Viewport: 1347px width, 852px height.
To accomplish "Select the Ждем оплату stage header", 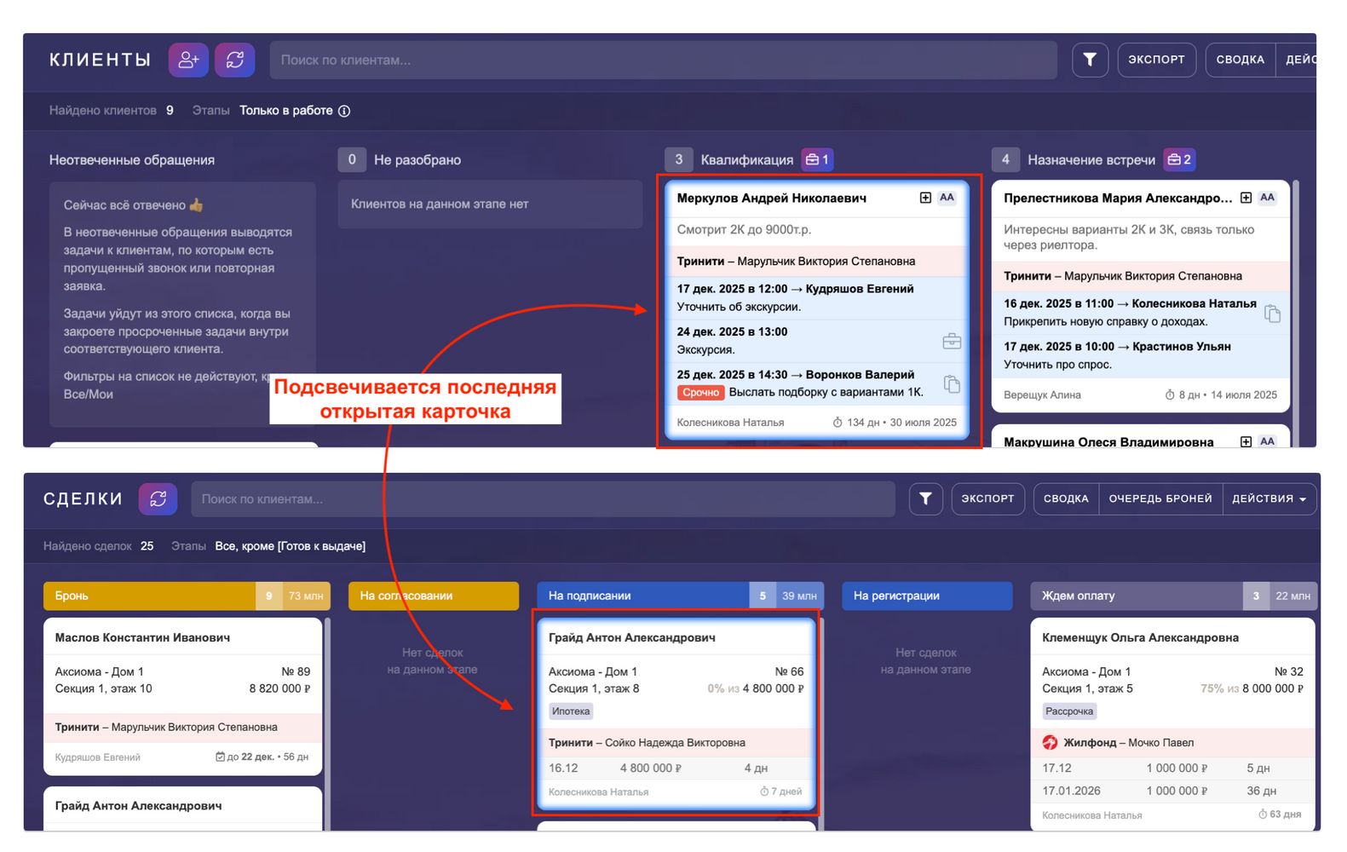I will point(1173,596).
